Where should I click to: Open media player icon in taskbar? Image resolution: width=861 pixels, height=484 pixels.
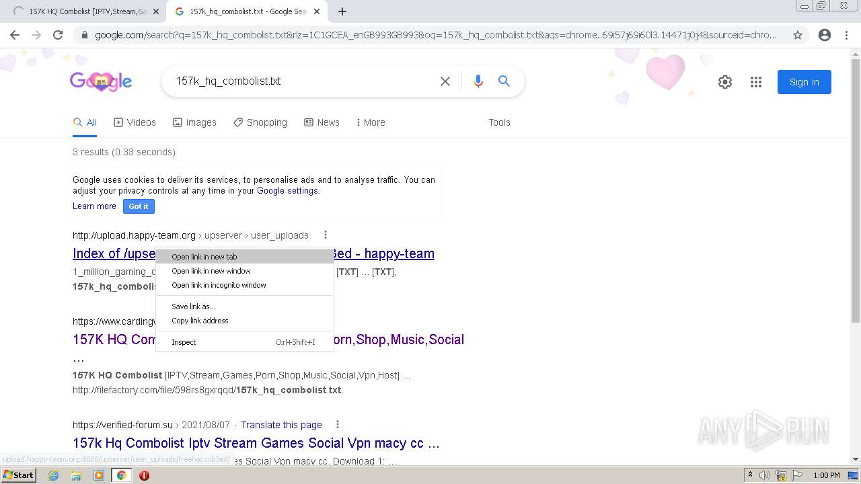pyautogui.click(x=99, y=475)
